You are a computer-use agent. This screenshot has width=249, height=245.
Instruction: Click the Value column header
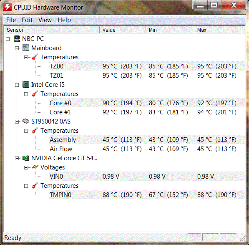[123, 30]
